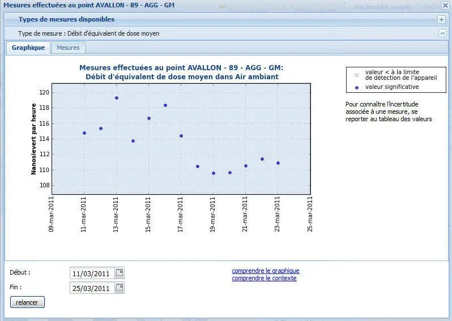Click the 09-mar-2011 axis label
452x321 pixels.
[52, 214]
